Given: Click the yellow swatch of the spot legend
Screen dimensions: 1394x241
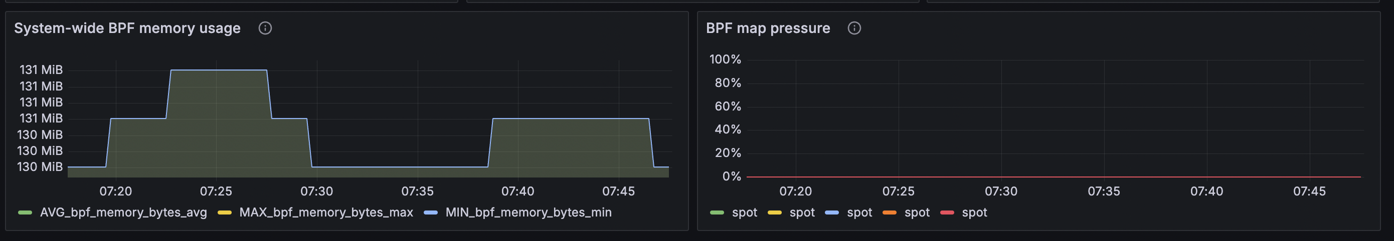Looking at the screenshot, I should coord(774,213).
